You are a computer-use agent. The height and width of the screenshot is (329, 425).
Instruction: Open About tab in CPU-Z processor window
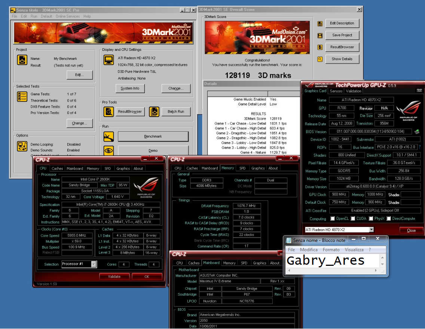click(138, 169)
